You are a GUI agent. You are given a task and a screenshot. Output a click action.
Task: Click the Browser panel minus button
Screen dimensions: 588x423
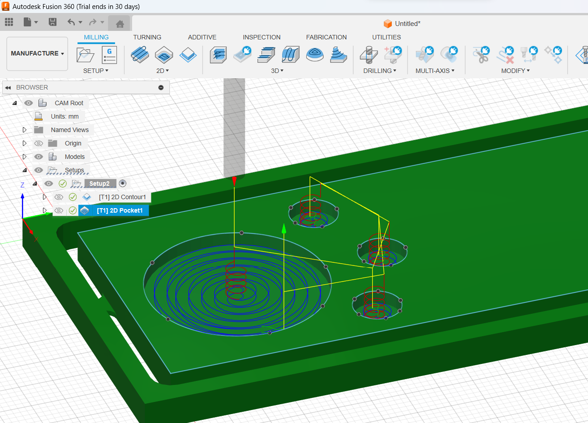tap(161, 88)
